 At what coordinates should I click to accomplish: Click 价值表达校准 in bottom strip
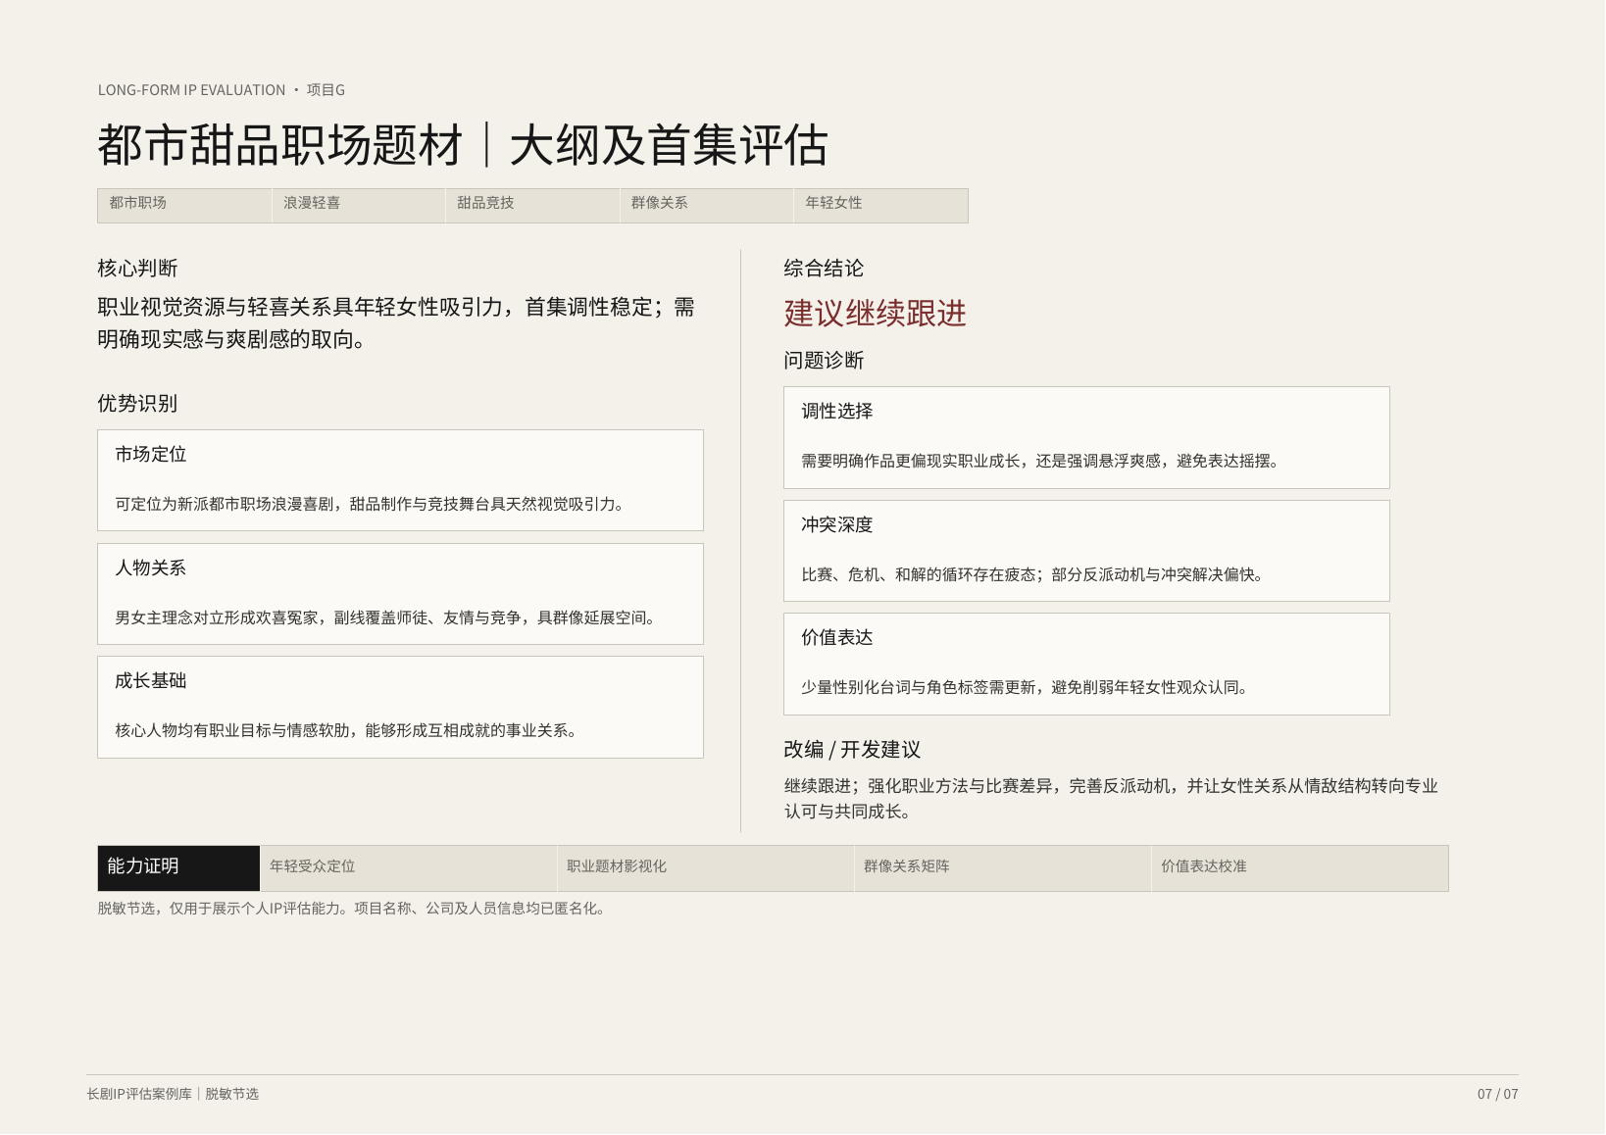click(1299, 867)
